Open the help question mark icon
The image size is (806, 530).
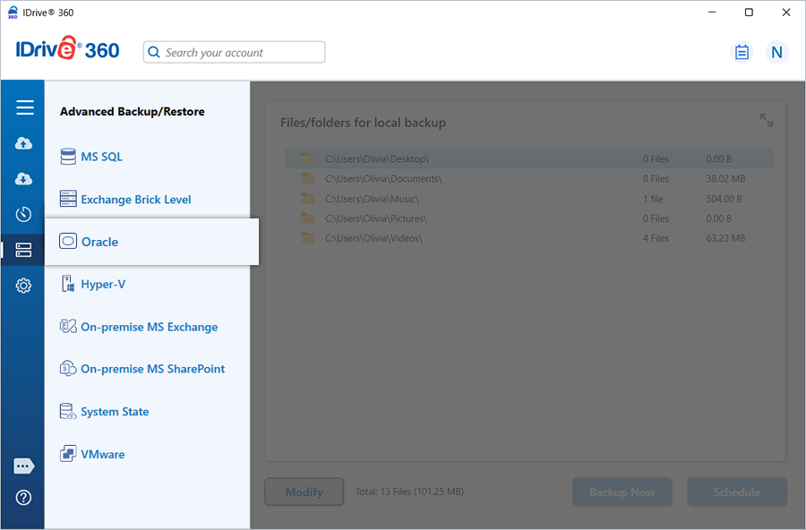pos(24,498)
